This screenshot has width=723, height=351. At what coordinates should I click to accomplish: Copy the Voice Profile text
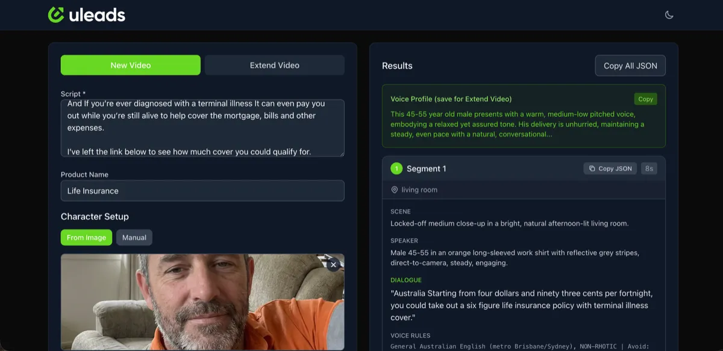pyautogui.click(x=645, y=99)
